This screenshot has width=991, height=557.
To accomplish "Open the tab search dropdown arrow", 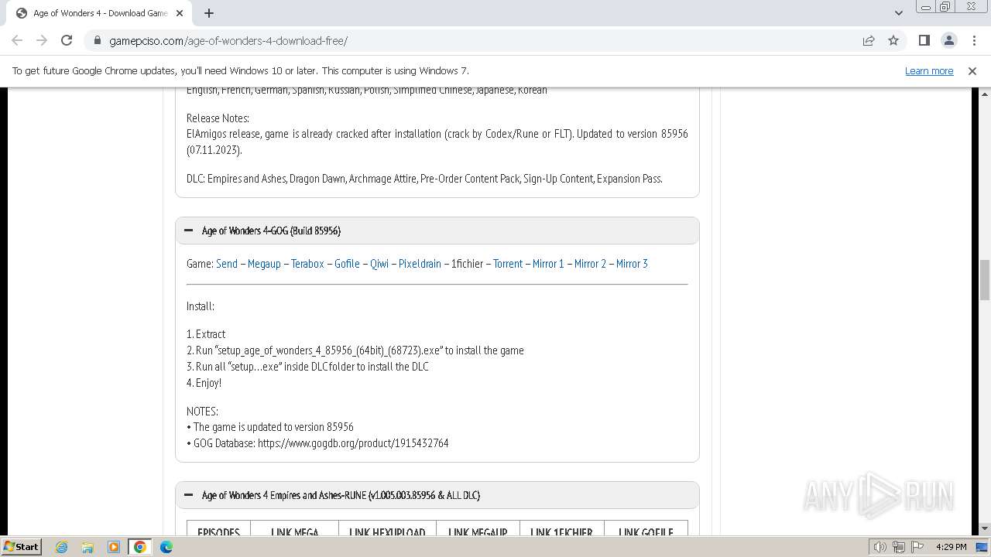I will click(898, 13).
